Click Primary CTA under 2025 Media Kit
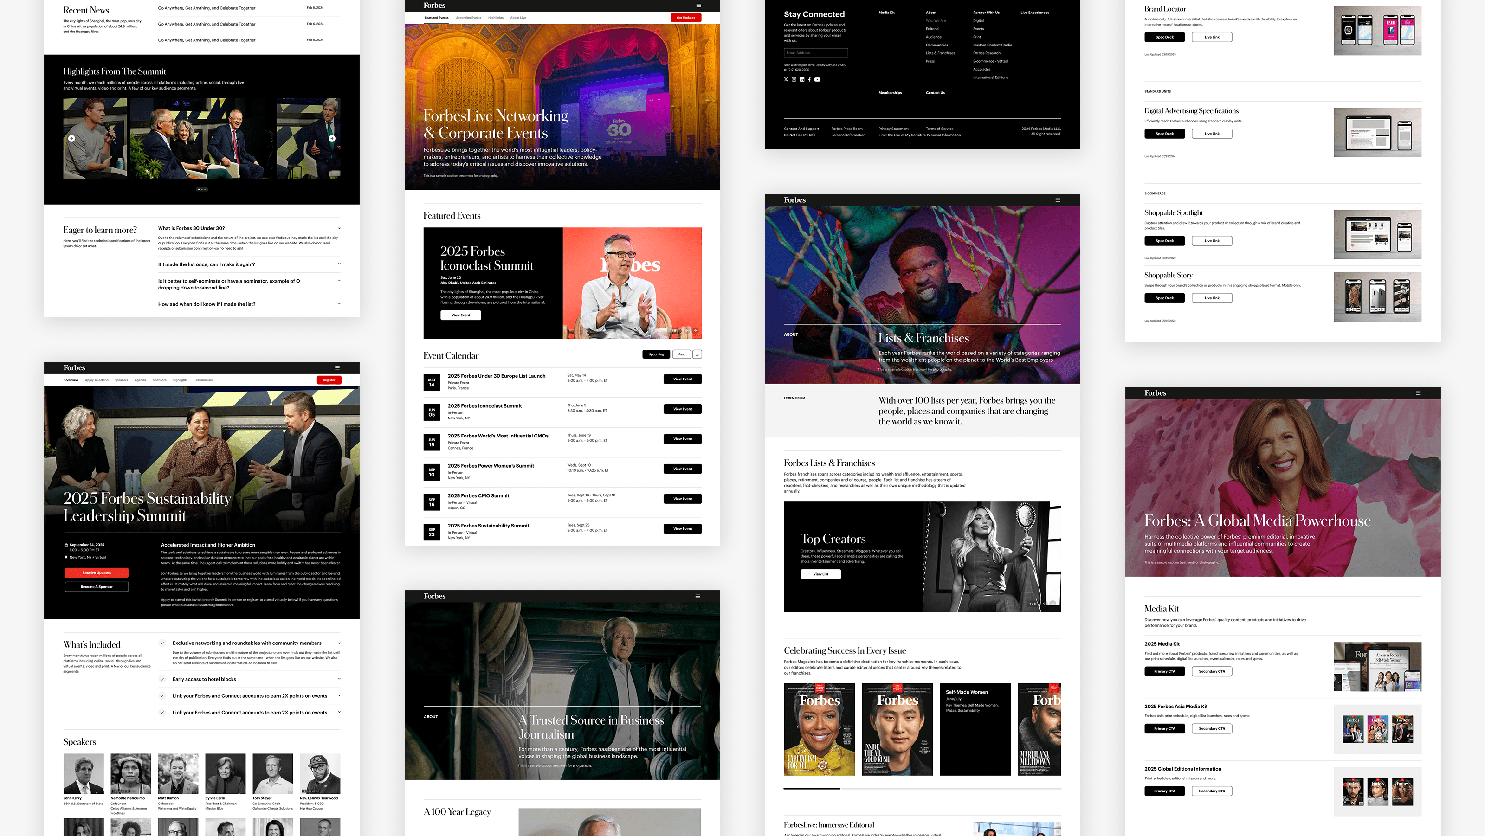The height and width of the screenshot is (836, 1485). (1164, 671)
